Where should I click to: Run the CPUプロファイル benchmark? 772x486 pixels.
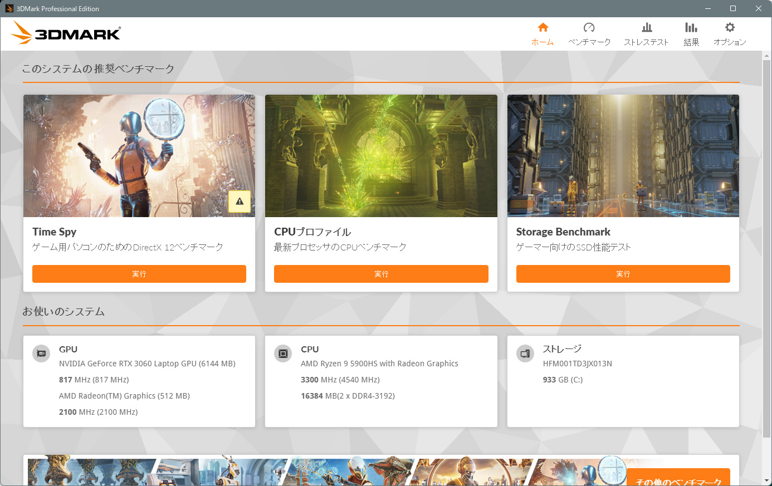[381, 274]
